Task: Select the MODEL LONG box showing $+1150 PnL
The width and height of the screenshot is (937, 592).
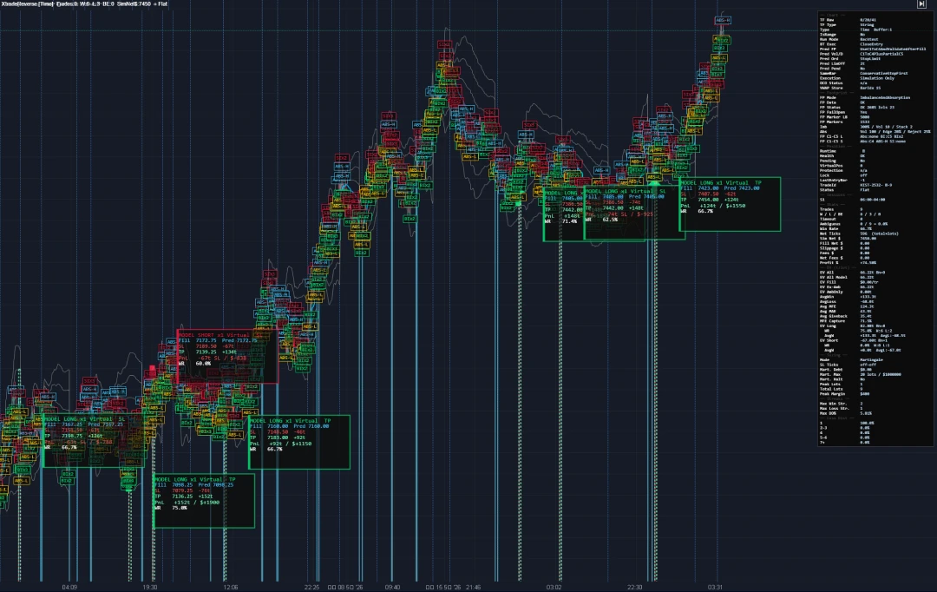Action: pos(299,442)
